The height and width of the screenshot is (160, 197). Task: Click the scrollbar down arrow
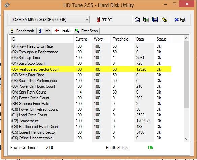point(186,139)
